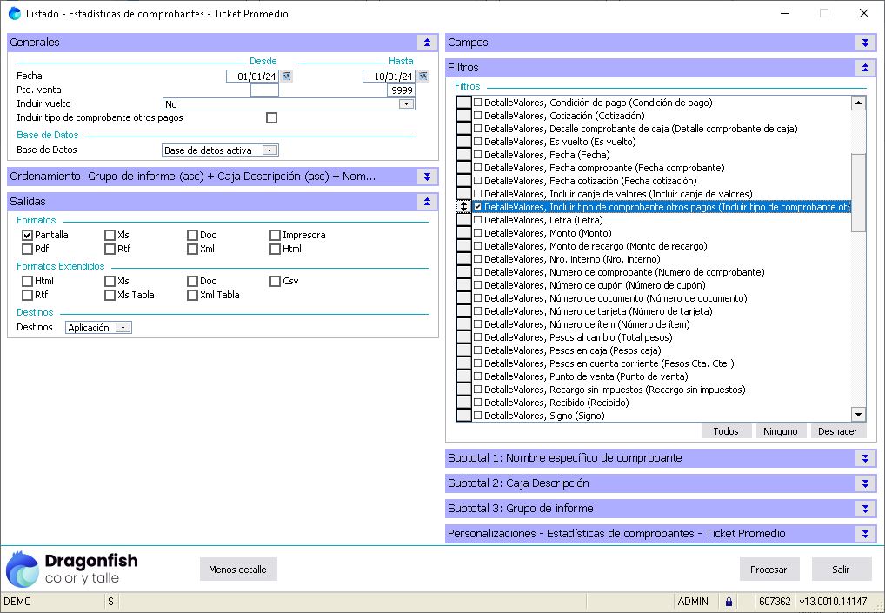The width and height of the screenshot is (885, 613).
Task: Click the Fecha Hasta date field
Action: [x=389, y=77]
